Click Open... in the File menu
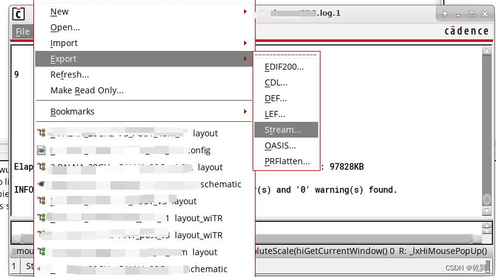Screen dimensions: 496x277 pyautogui.click(x=65, y=27)
